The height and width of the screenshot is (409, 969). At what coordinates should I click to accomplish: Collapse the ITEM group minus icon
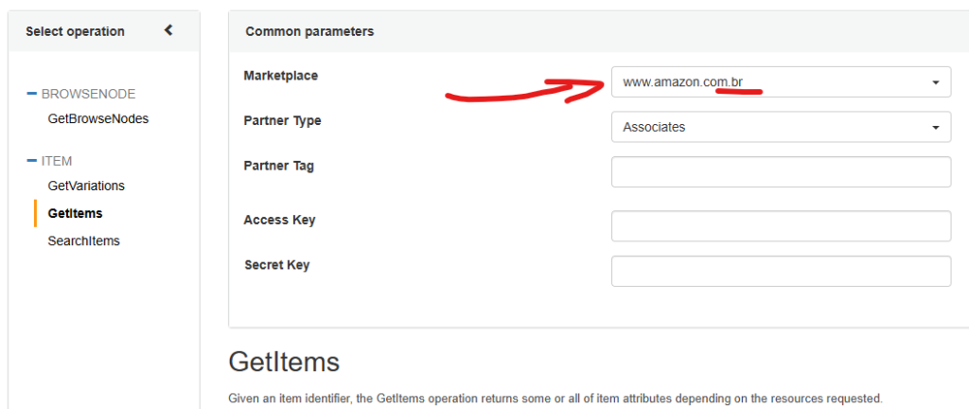tap(32, 161)
